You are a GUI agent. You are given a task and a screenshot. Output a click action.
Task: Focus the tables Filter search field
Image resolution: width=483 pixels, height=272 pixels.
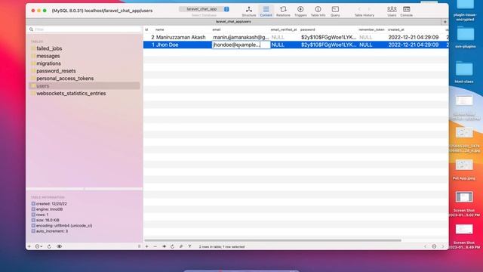[x=85, y=29]
